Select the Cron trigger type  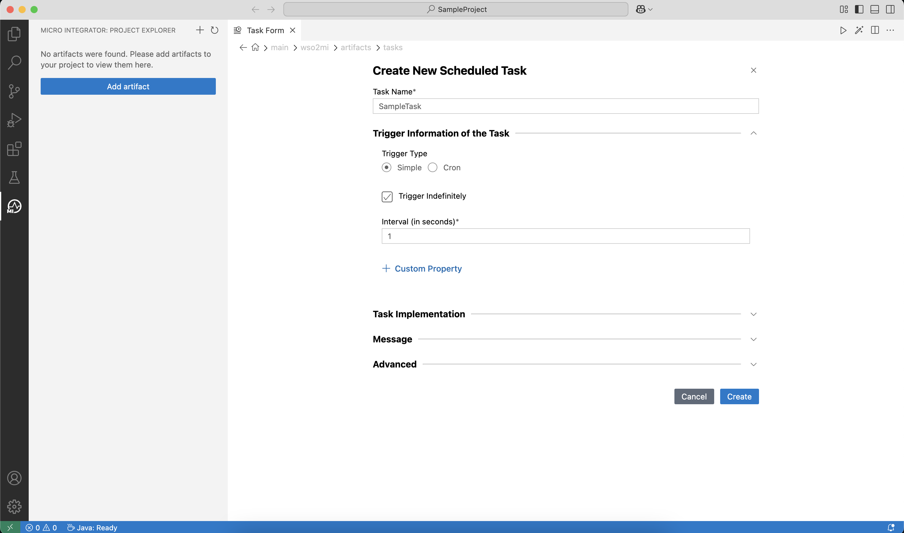433,167
